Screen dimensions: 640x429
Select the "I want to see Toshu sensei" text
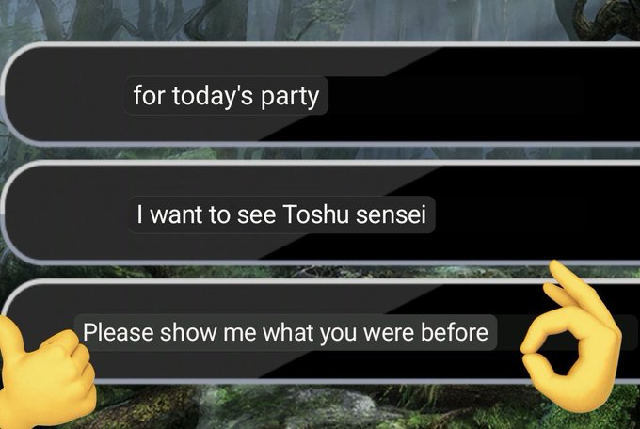tap(281, 214)
